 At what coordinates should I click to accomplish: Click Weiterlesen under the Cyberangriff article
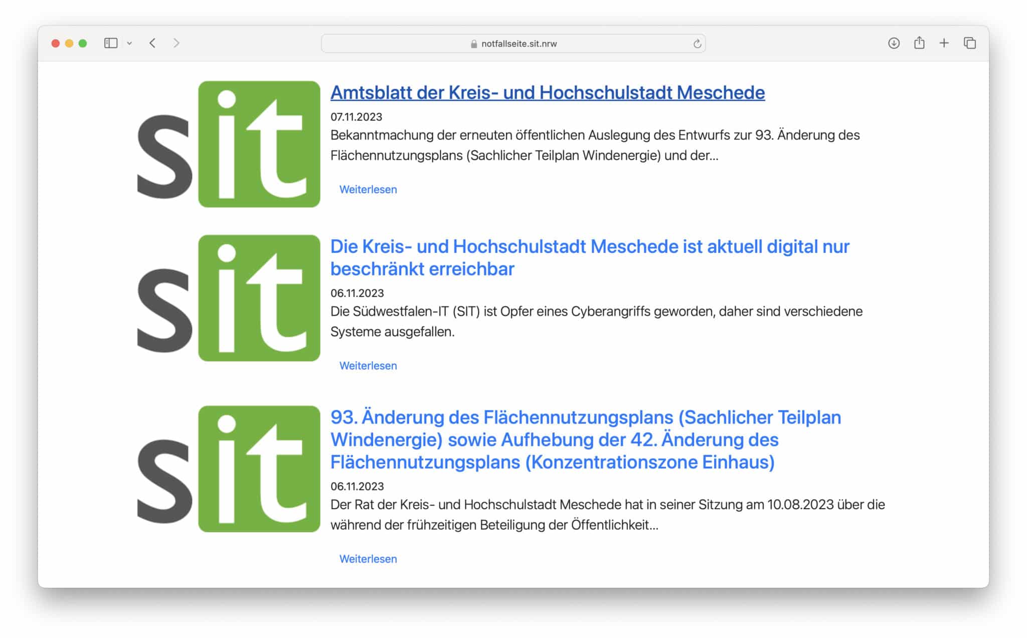[368, 366]
